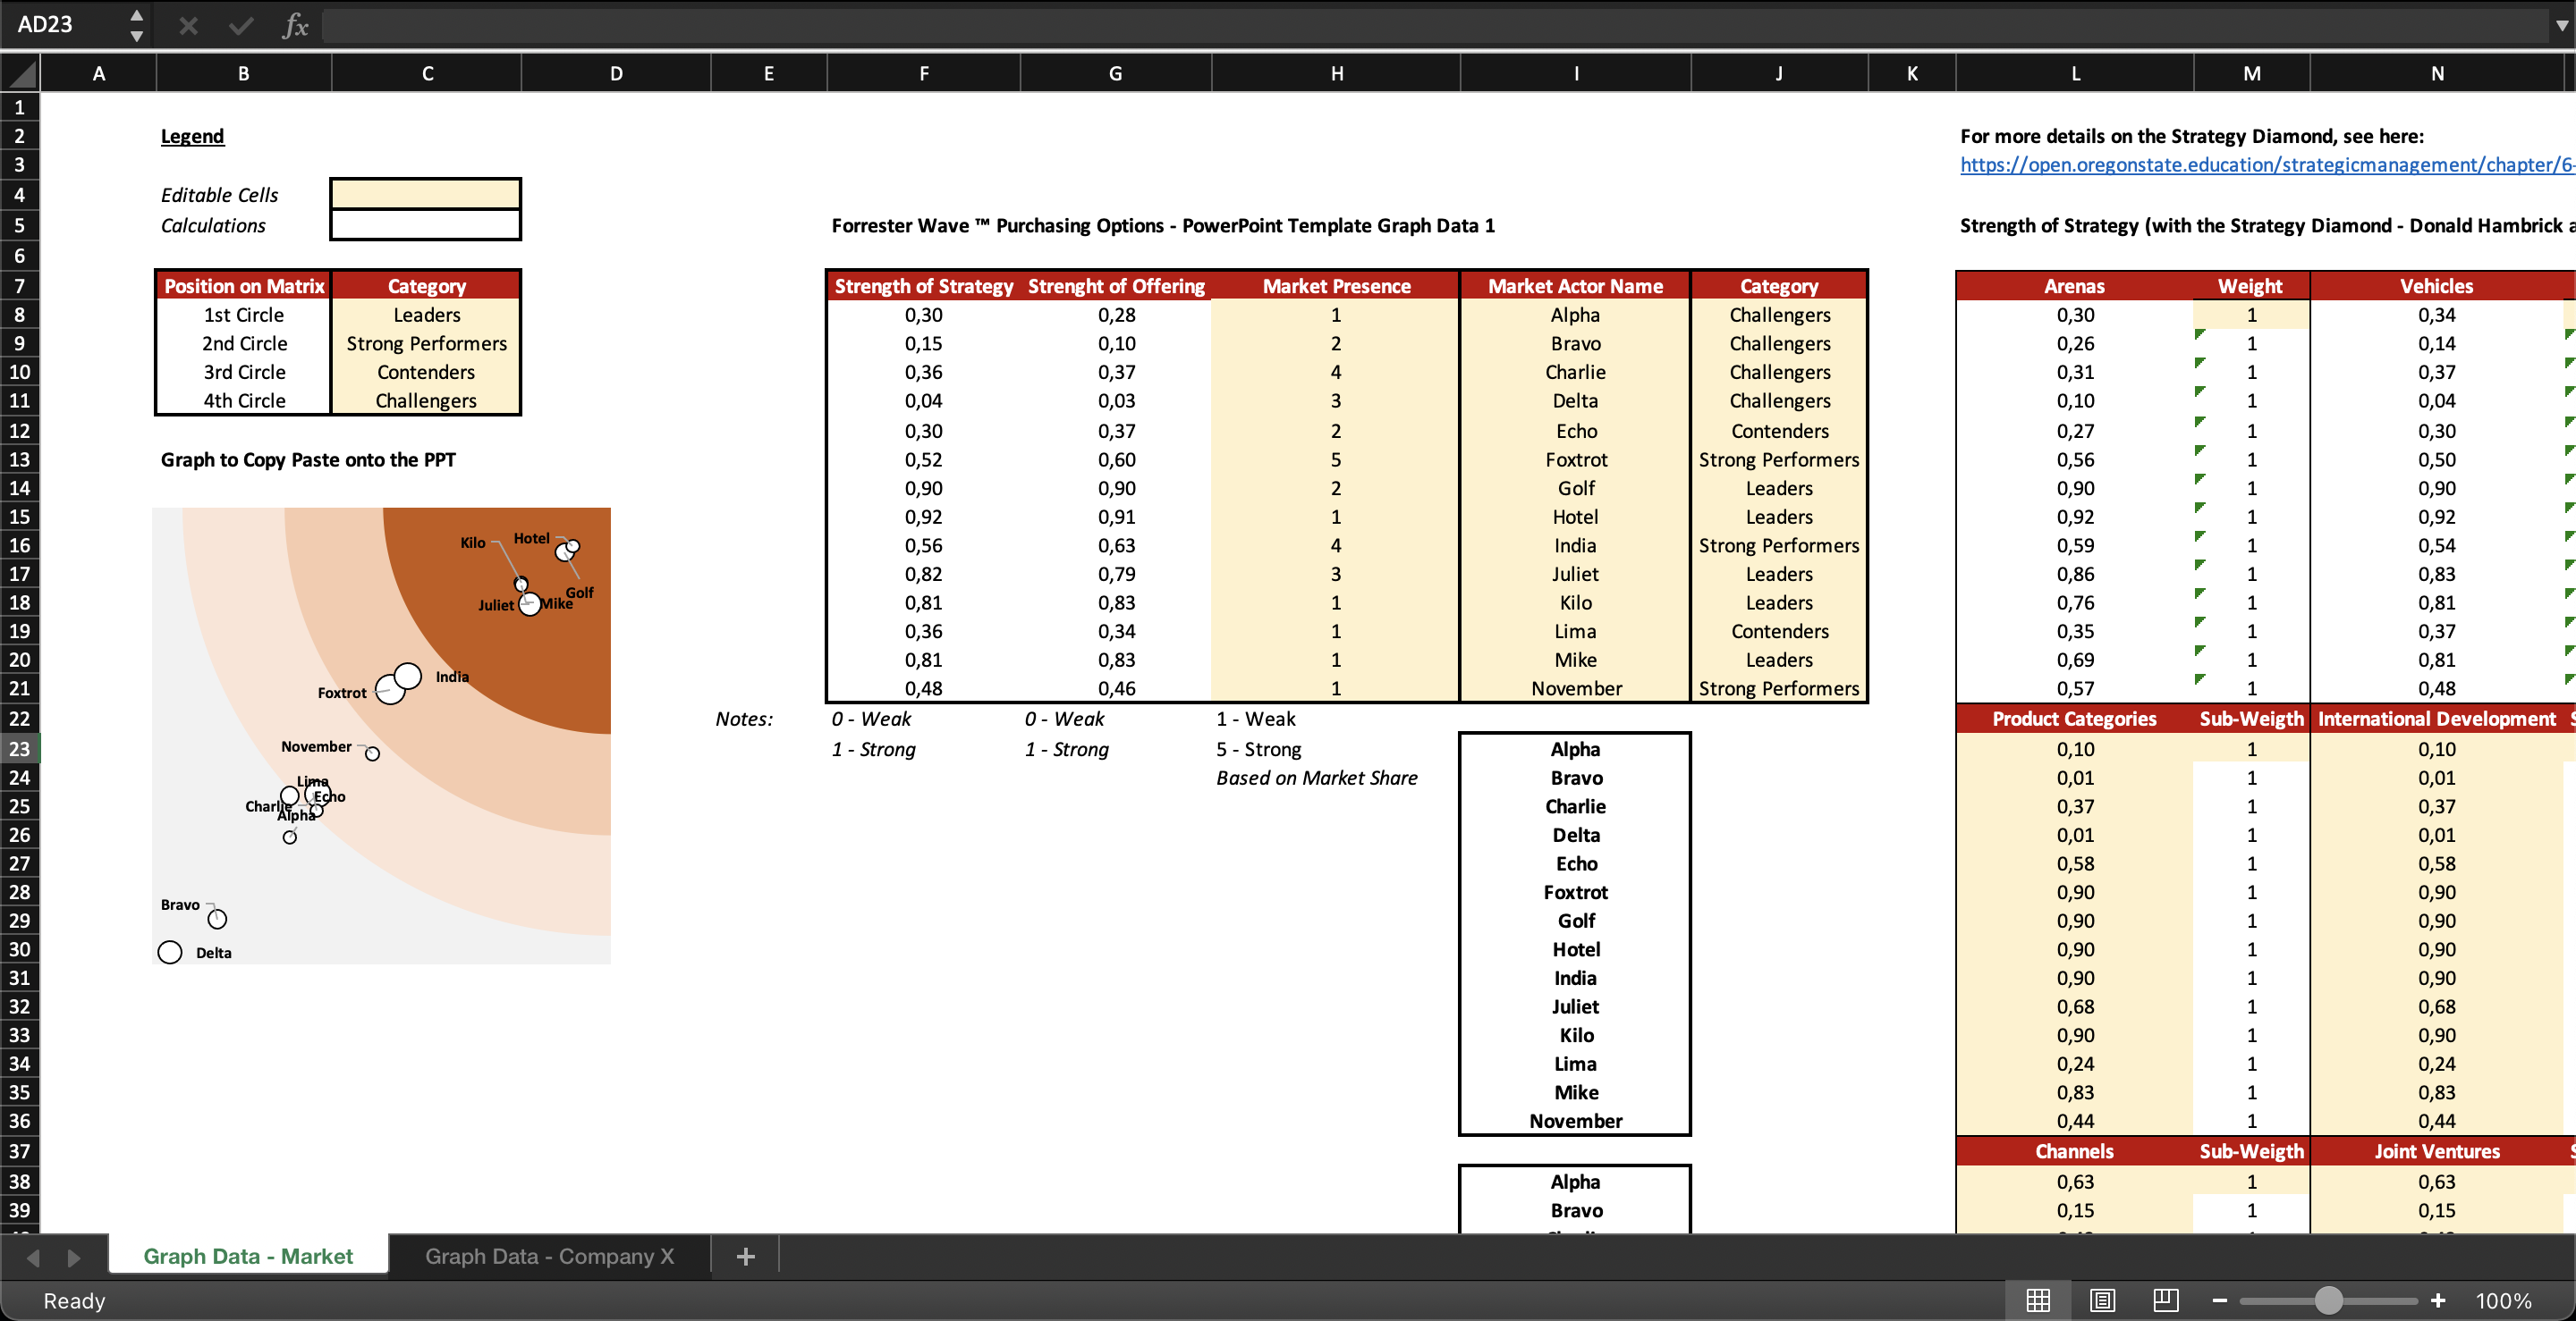Select row 7 header
The image size is (2576, 1321).
pos(19,286)
